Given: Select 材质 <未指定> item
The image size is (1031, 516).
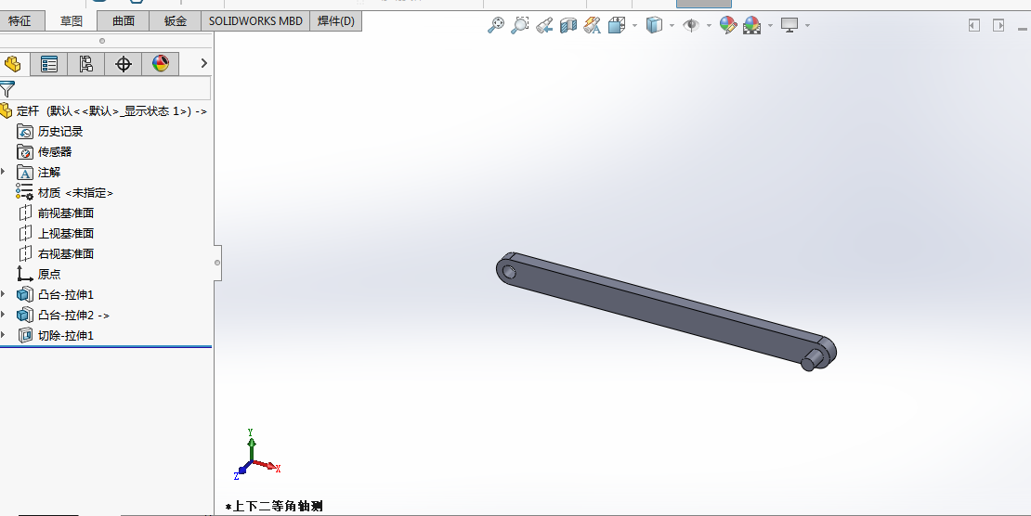Looking at the screenshot, I should 75,193.
